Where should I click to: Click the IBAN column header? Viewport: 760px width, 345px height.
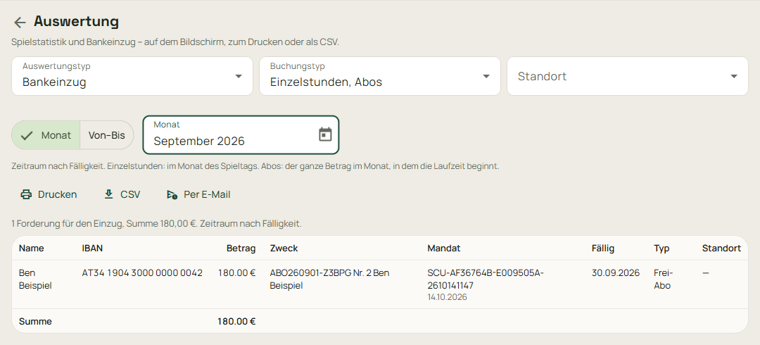click(93, 249)
